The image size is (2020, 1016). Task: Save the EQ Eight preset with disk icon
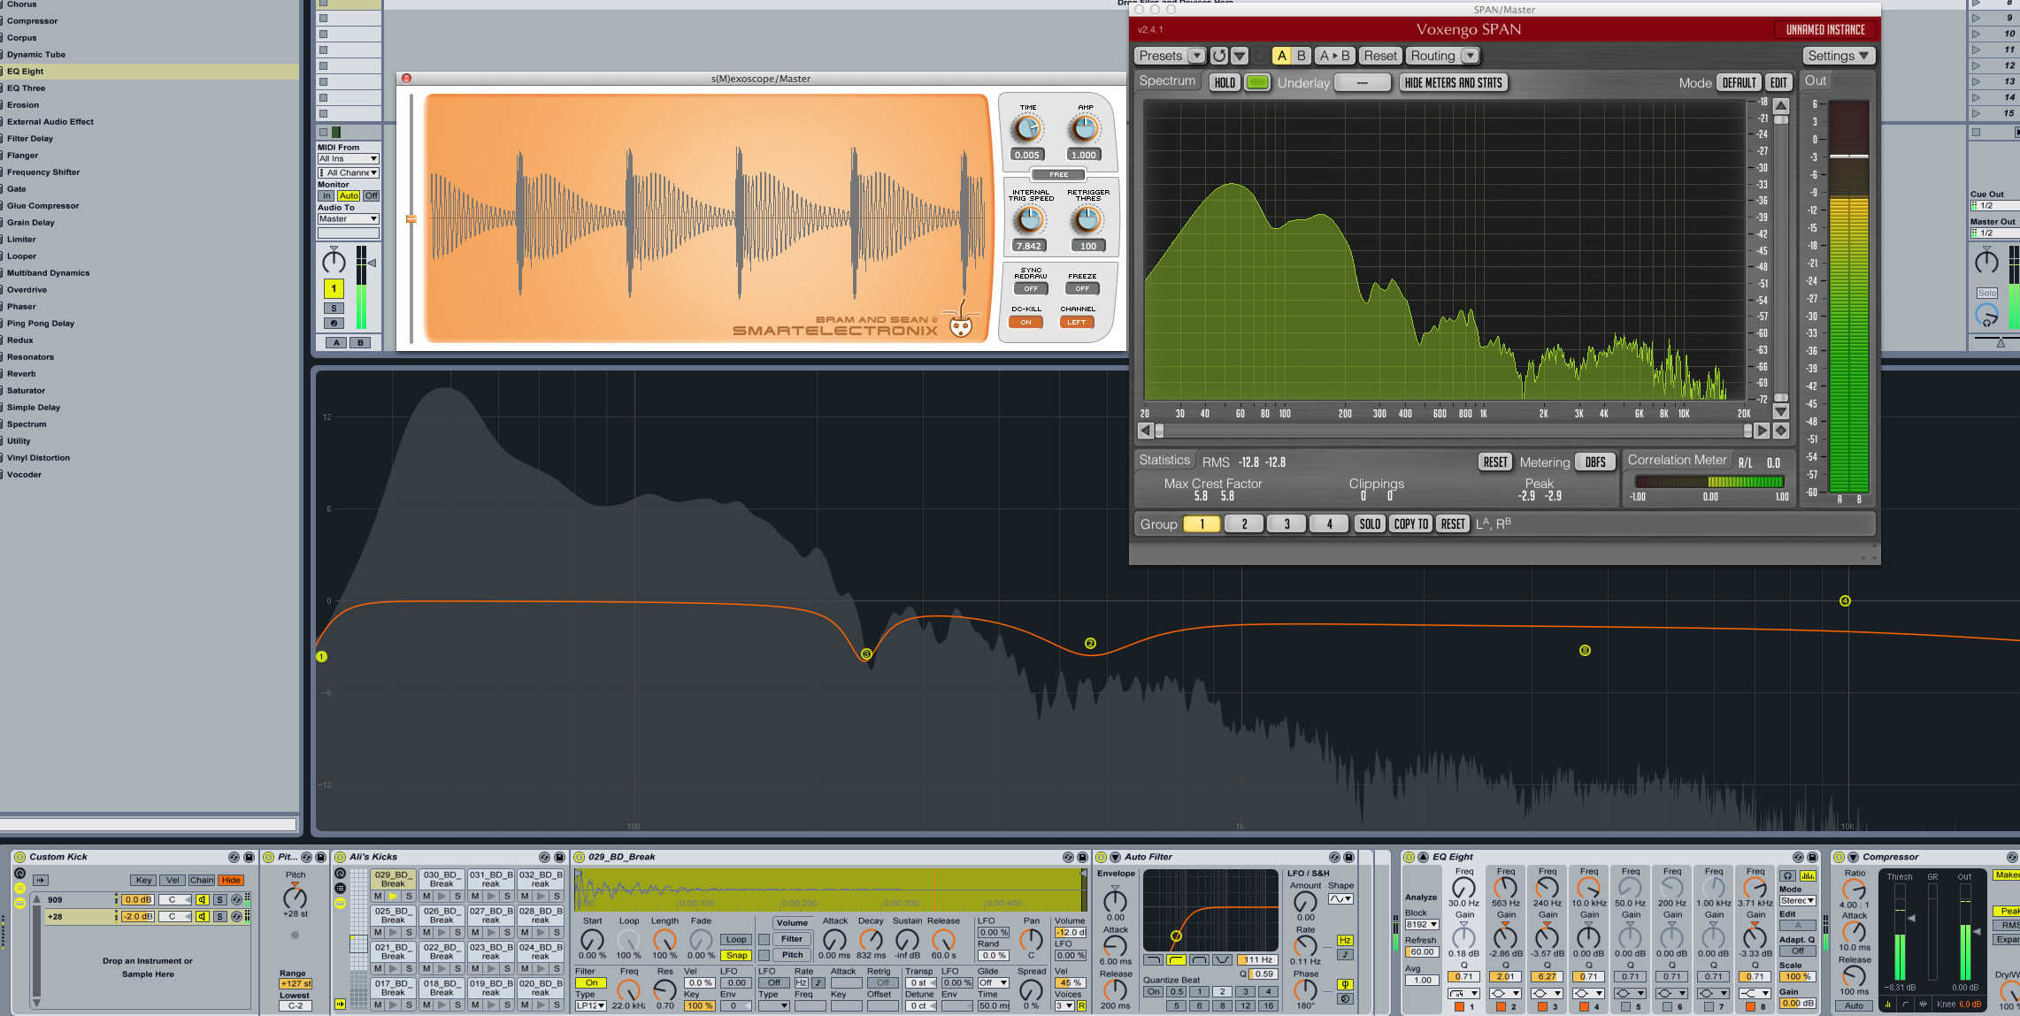[1812, 857]
